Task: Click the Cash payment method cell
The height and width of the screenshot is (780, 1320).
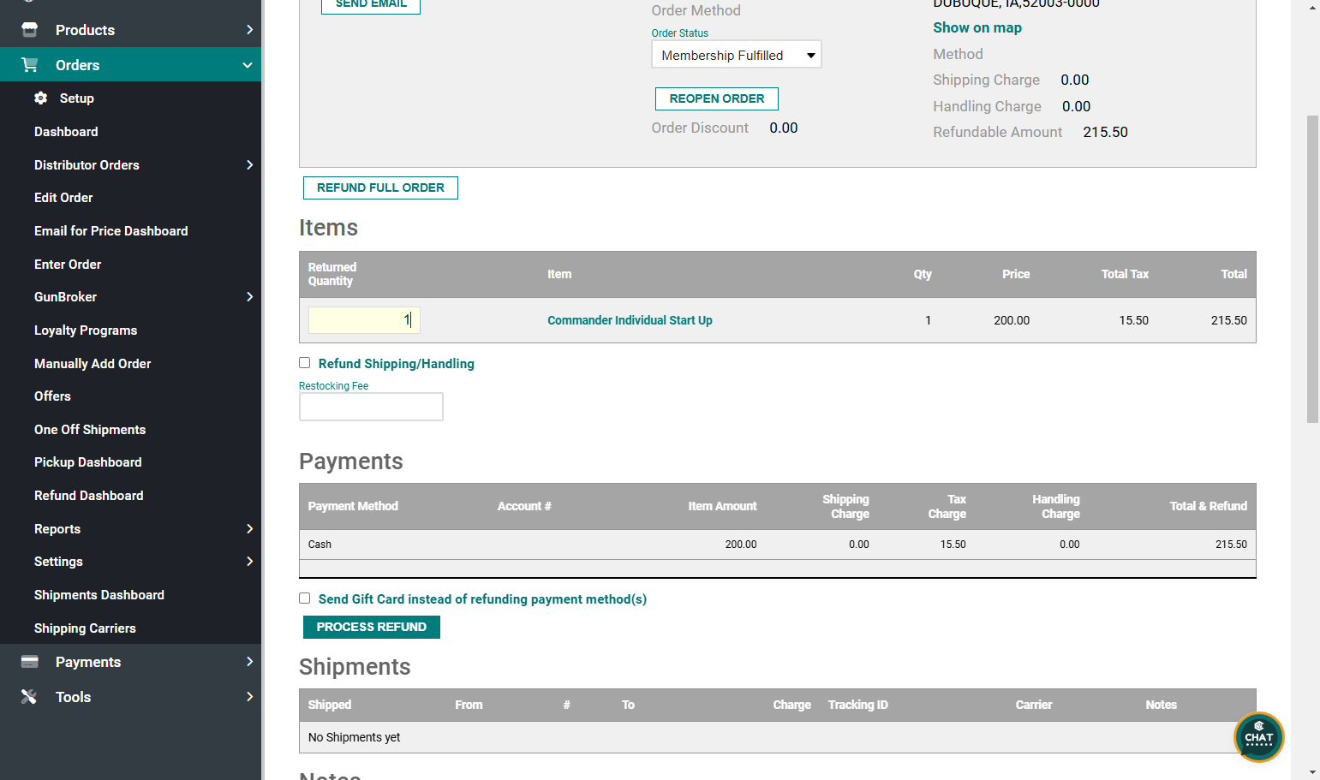Action: coord(320,545)
